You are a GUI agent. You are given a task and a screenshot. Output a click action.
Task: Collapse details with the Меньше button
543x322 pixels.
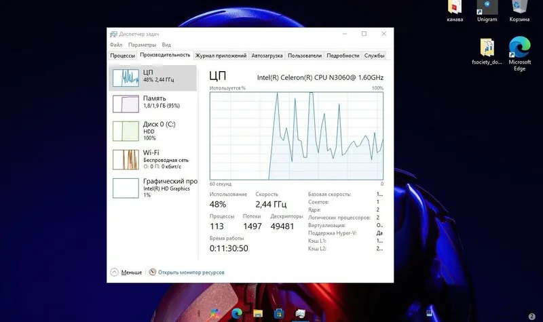[x=126, y=273]
